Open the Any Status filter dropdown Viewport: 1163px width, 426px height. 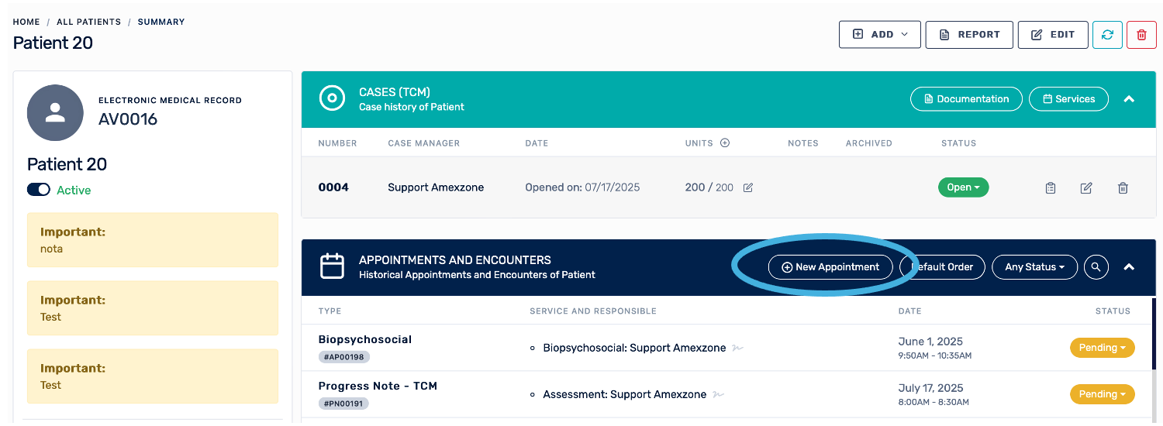(1034, 267)
